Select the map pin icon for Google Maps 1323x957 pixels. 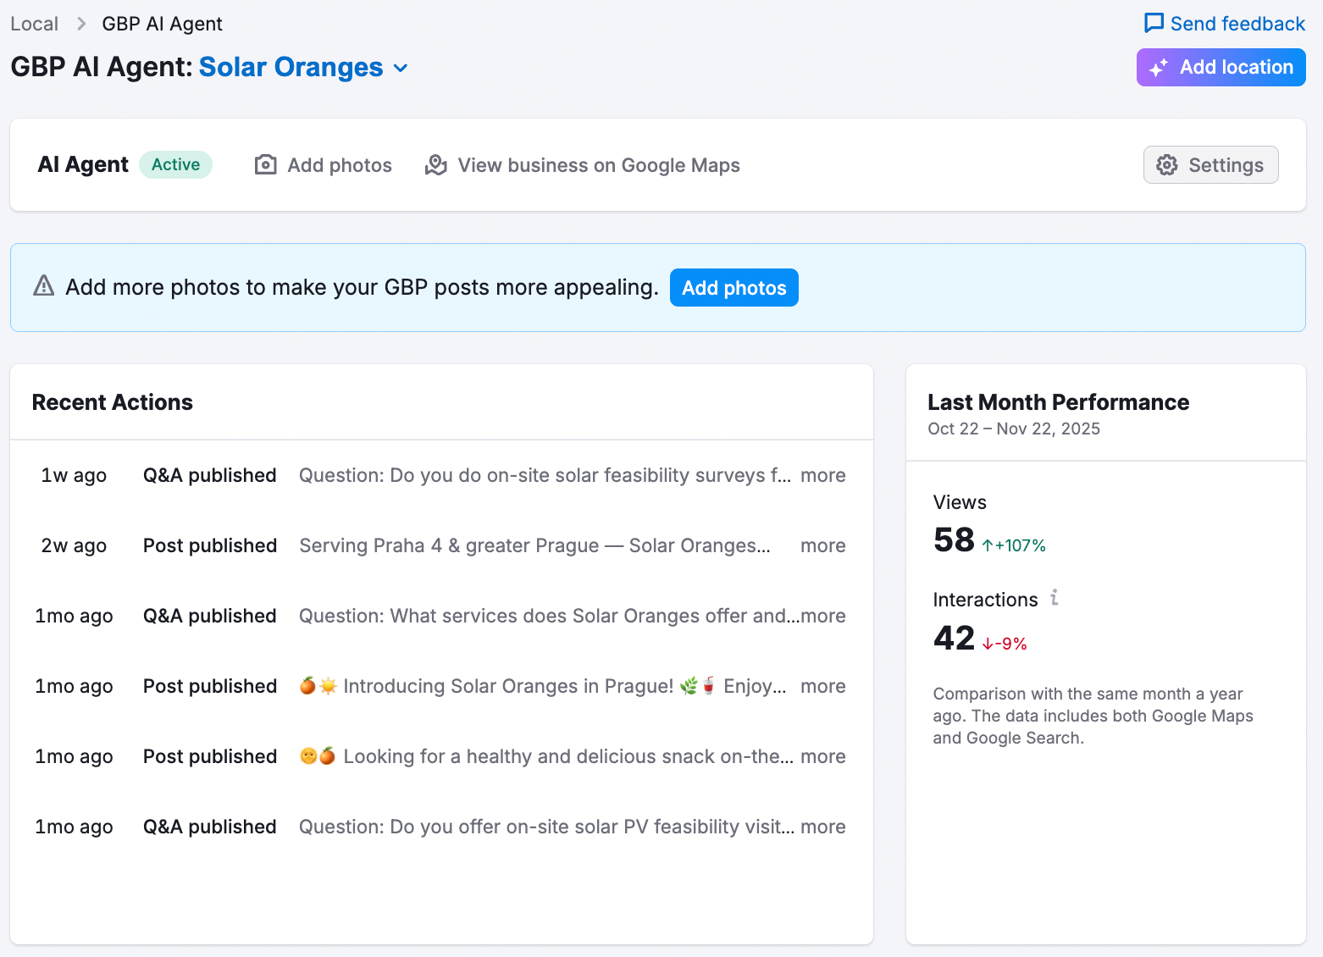tap(435, 164)
